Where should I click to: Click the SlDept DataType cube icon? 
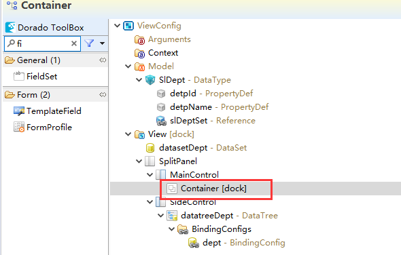[150, 80]
